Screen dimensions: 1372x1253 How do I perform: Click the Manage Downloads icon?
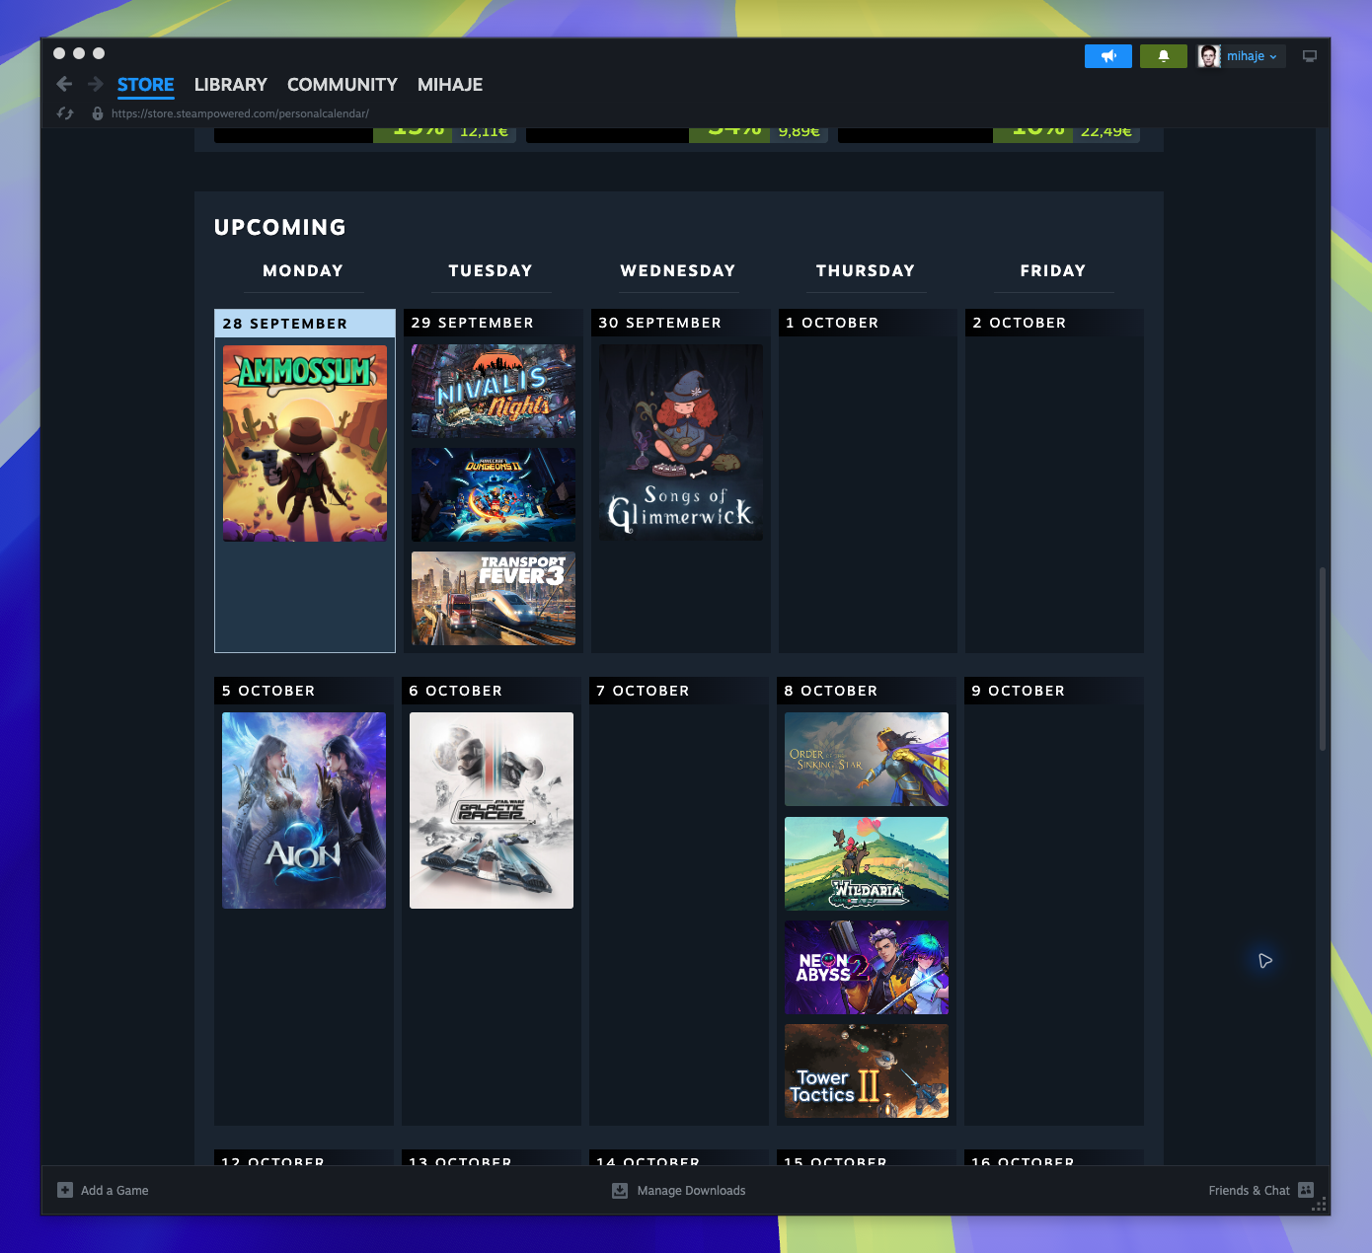point(620,1190)
